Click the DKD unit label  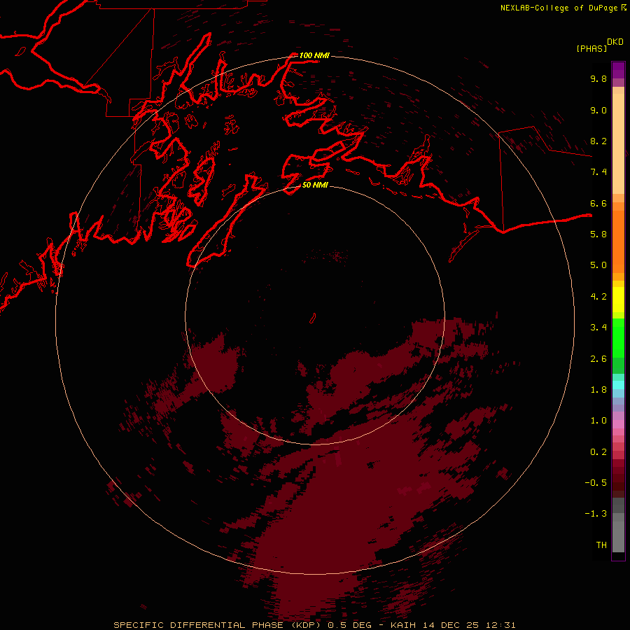coord(615,42)
